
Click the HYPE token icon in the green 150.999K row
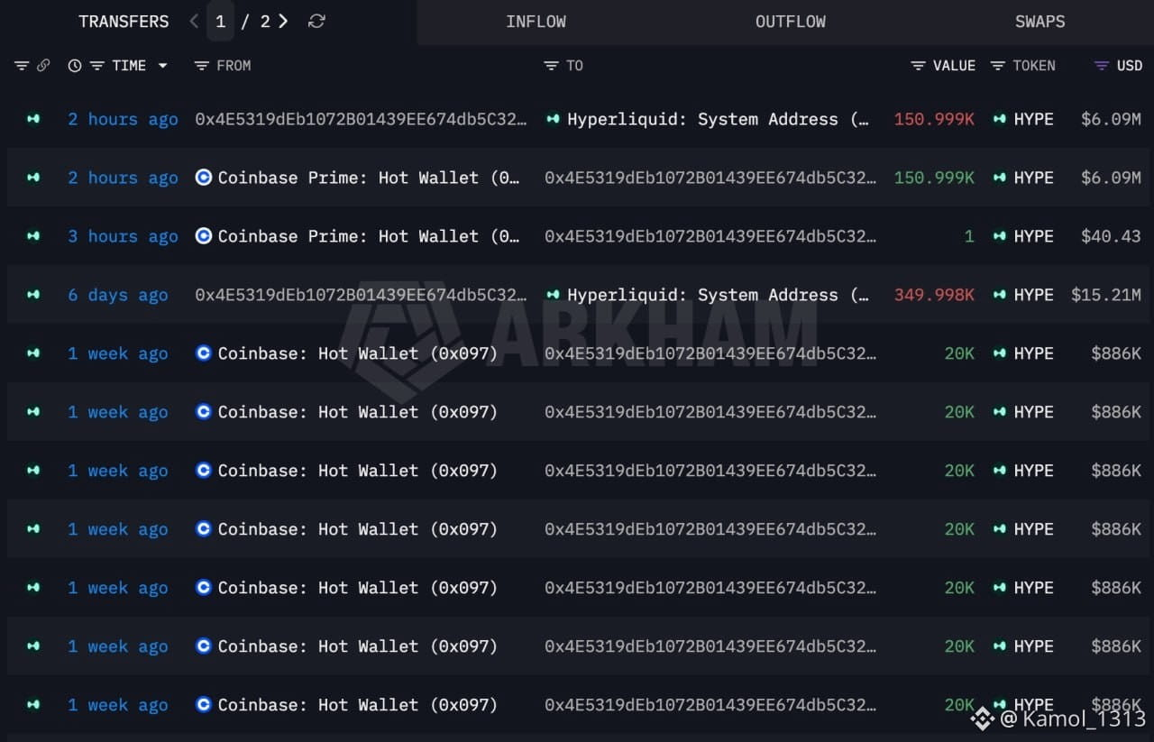[999, 178]
